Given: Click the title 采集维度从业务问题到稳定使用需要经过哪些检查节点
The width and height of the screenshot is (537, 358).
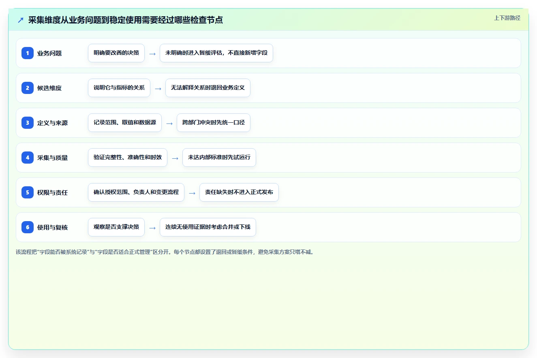Looking at the screenshot, I should (x=126, y=20).
